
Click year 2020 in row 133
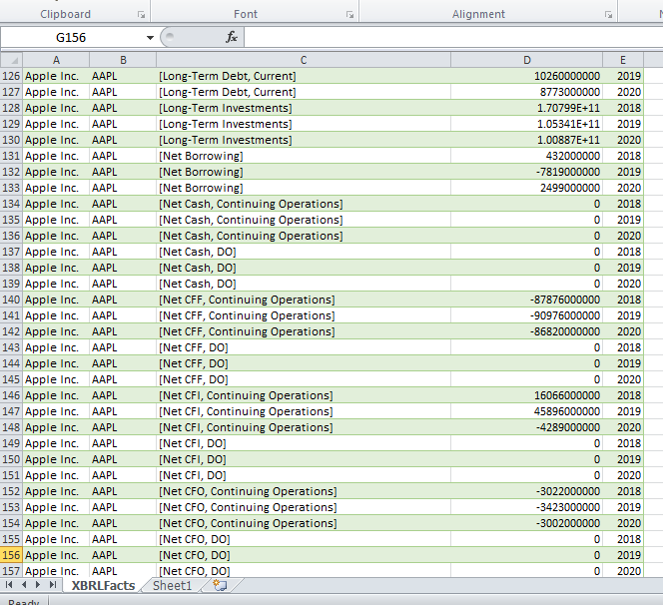coord(629,188)
